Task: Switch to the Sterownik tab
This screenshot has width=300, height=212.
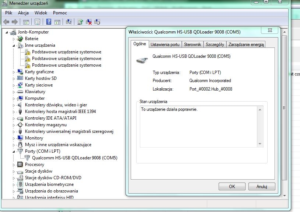Action: (193, 45)
